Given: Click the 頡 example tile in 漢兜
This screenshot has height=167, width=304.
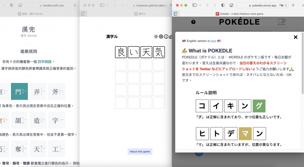Looking at the screenshot, I should coord(19,120).
